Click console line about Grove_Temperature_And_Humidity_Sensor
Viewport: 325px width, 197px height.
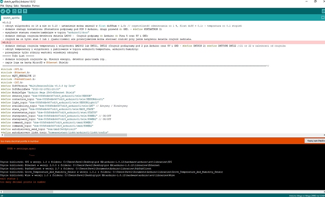coord(112,172)
